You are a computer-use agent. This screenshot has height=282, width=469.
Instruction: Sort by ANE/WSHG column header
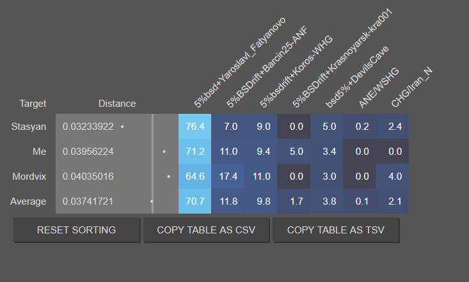(378, 88)
